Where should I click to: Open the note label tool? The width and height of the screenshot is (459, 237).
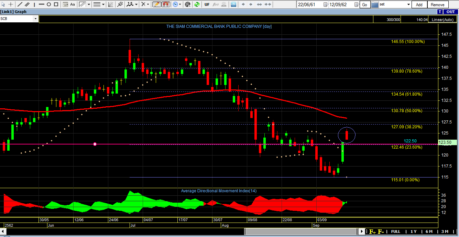pos(65,4)
